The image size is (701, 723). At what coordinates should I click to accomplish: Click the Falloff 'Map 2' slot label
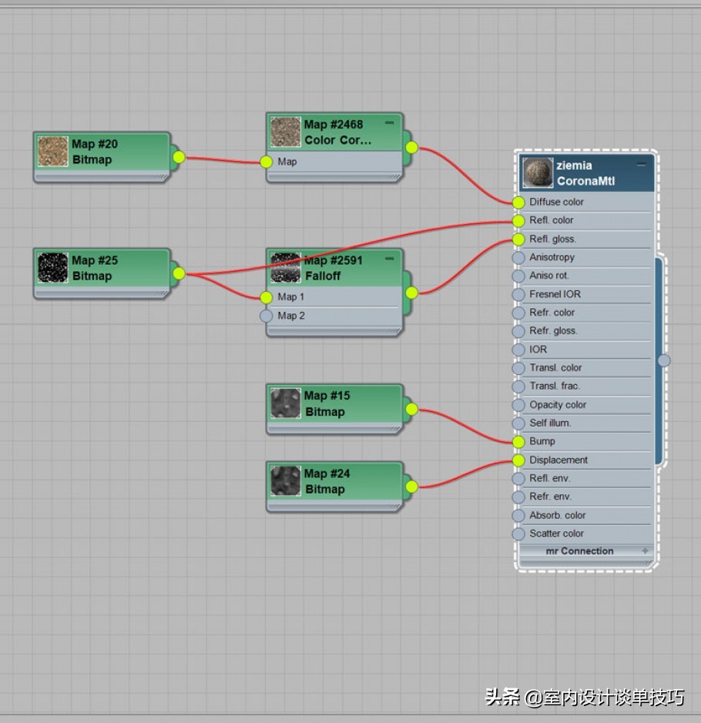click(x=291, y=316)
